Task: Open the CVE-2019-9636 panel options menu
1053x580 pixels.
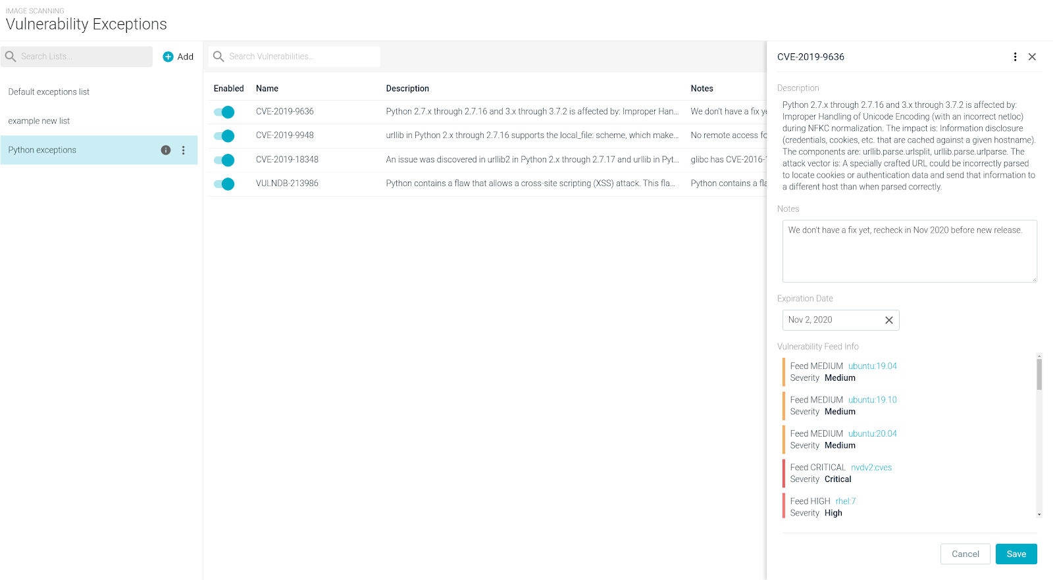Action: pos(1015,57)
